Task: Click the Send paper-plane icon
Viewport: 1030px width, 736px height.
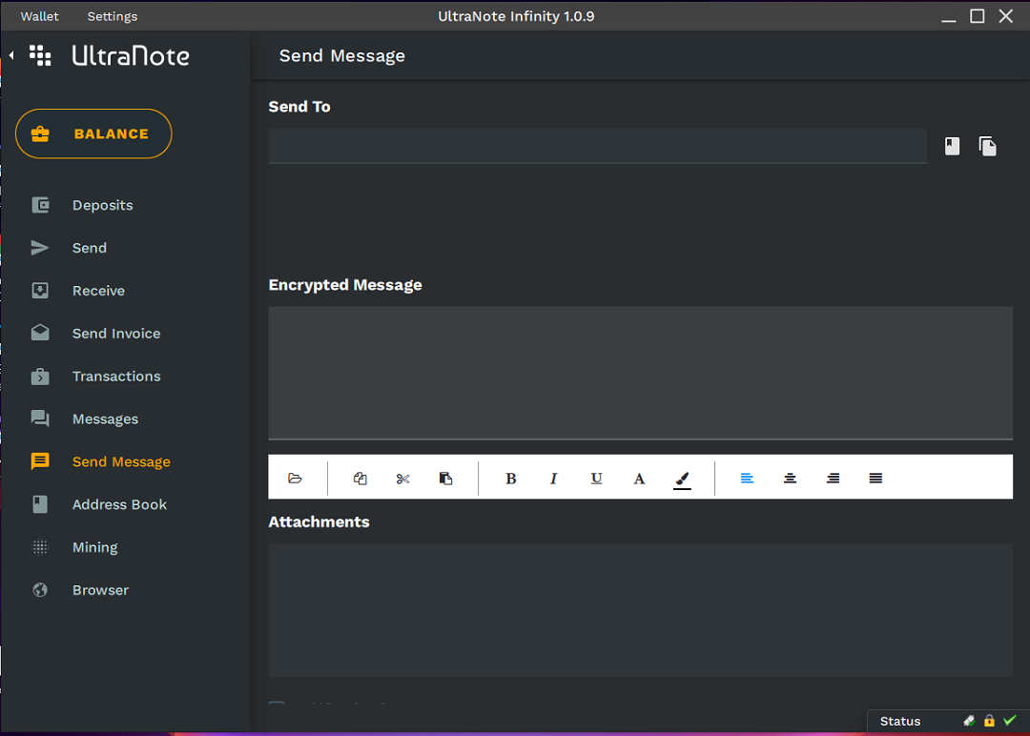Action: tap(40, 248)
